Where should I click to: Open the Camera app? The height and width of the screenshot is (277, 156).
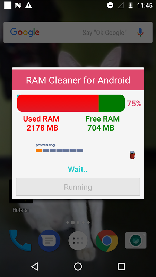(x=136, y=240)
